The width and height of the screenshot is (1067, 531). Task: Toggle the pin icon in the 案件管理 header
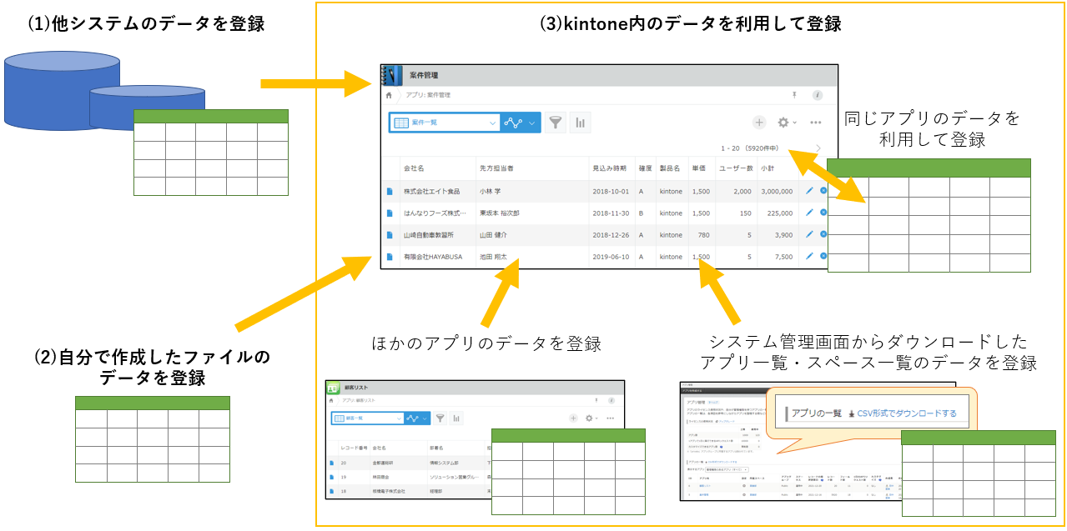(794, 93)
